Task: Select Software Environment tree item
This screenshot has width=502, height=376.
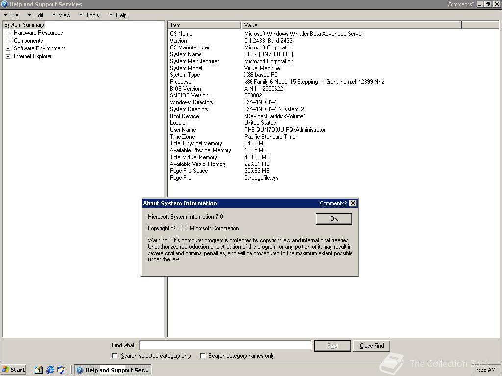Action: tap(39, 48)
